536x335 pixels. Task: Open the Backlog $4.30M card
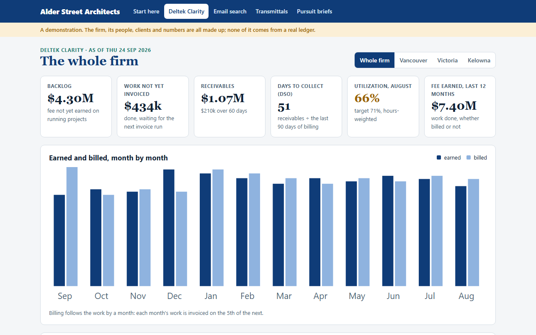76,106
